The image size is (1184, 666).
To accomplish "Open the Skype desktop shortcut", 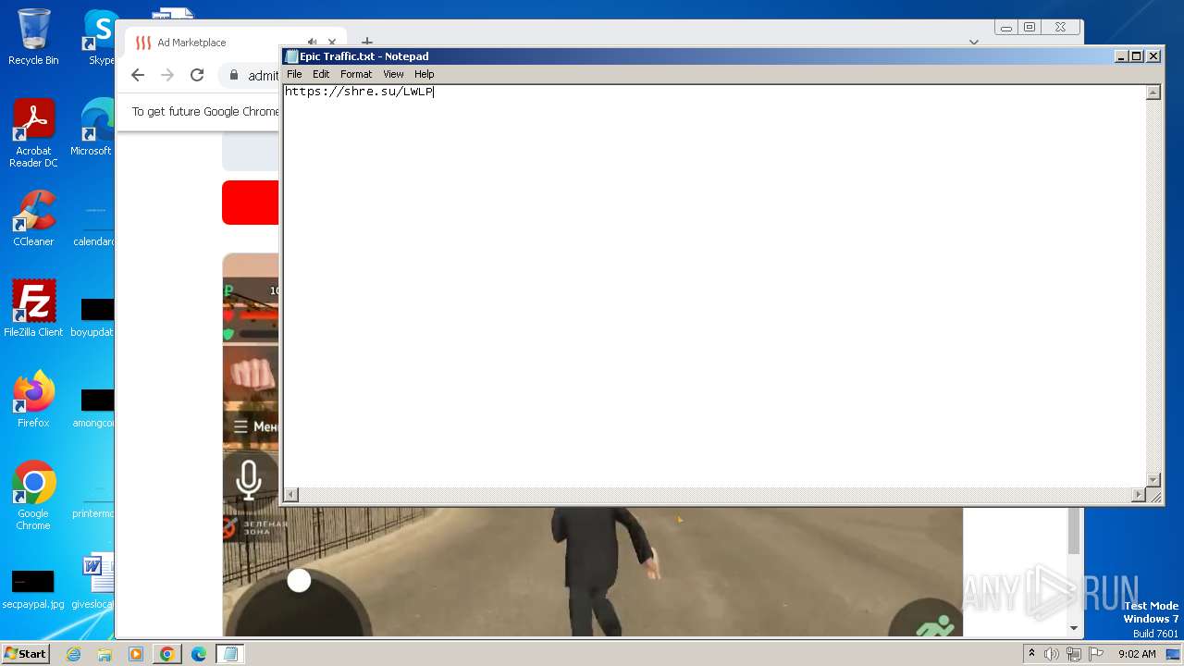I will tap(100, 37).
